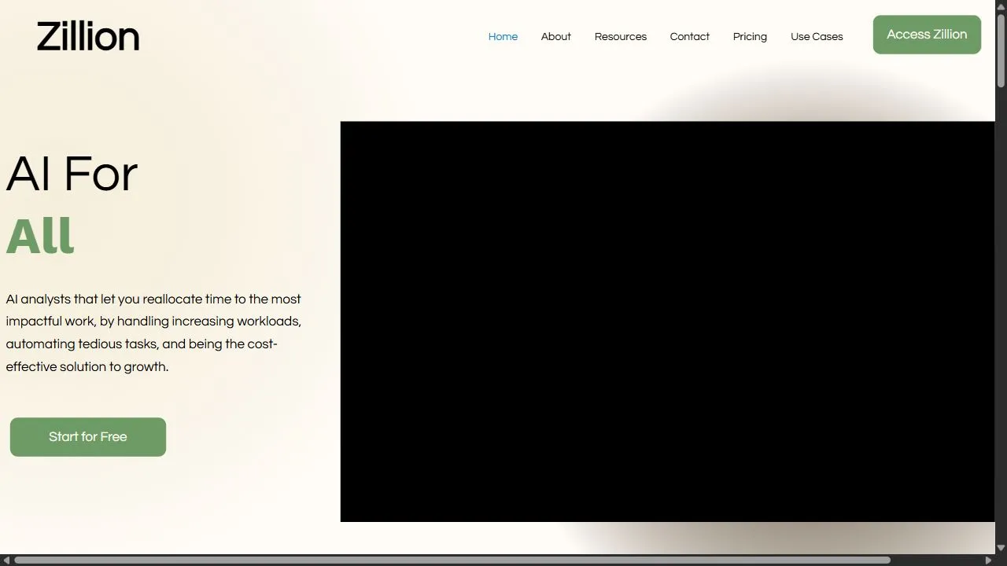The height and width of the screenshot is (566, 1007).
Task: Click the scroll down arrow
Action: (x=1001, y=548)
